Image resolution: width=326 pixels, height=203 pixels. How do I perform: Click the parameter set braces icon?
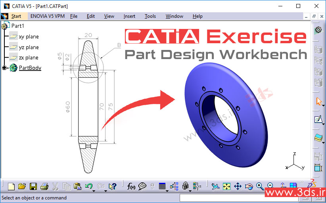click(x=197, y=186)
